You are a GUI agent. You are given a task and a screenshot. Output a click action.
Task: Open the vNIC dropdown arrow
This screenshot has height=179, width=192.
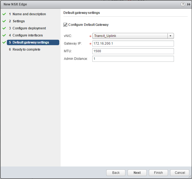click(170, 36)
